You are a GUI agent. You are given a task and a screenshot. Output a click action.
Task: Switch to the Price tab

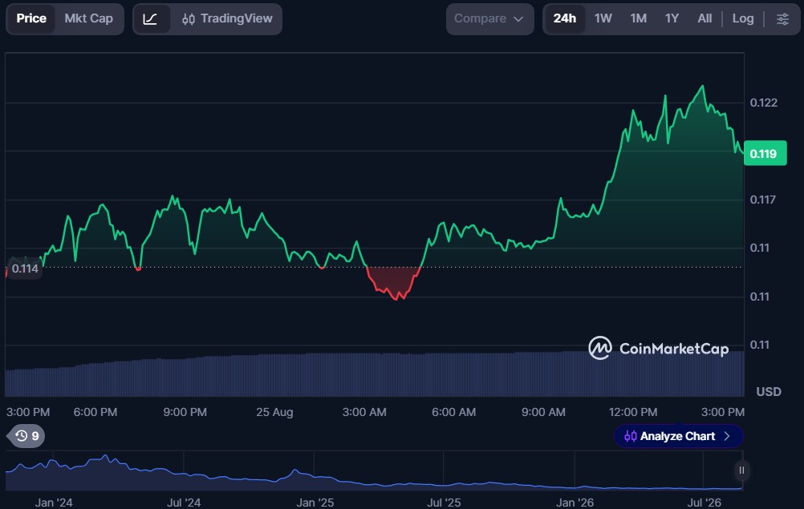point(31,18)
